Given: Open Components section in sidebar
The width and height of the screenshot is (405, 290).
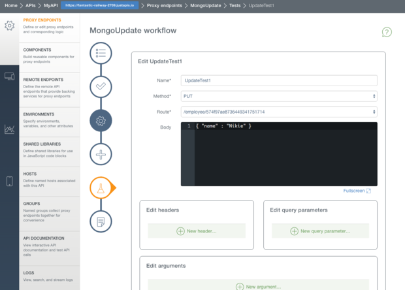Looking at the screenshot, I should [50, 57].
